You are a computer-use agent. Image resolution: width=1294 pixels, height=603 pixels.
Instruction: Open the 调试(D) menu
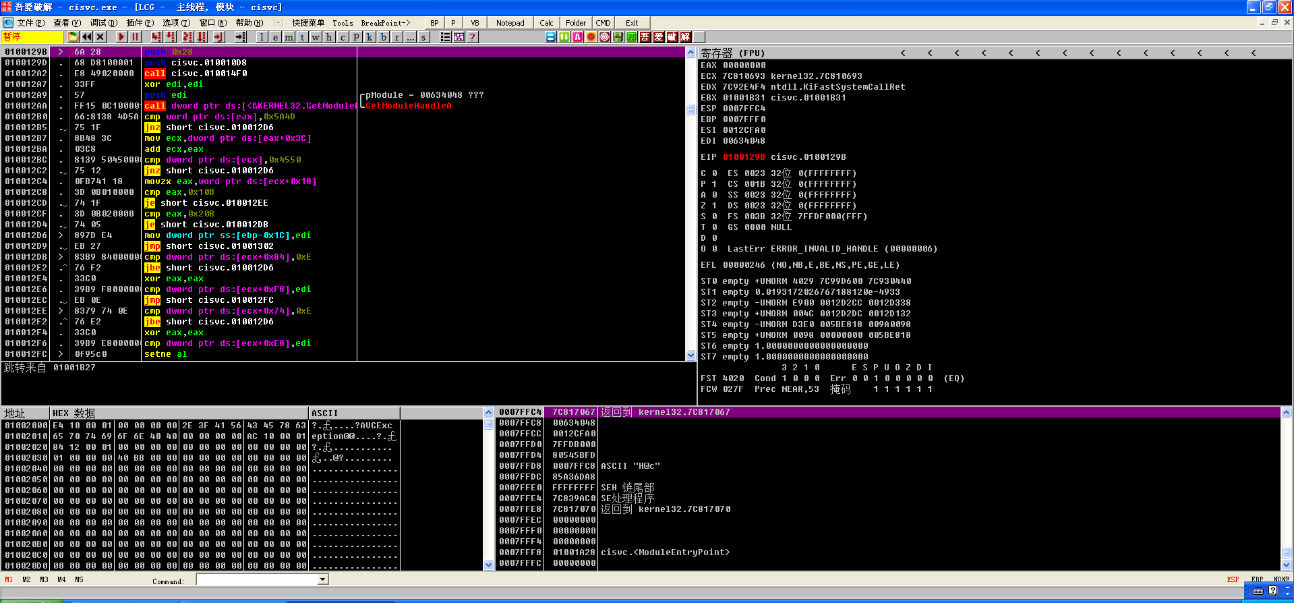pyautogui.click(x=103, y=23)
